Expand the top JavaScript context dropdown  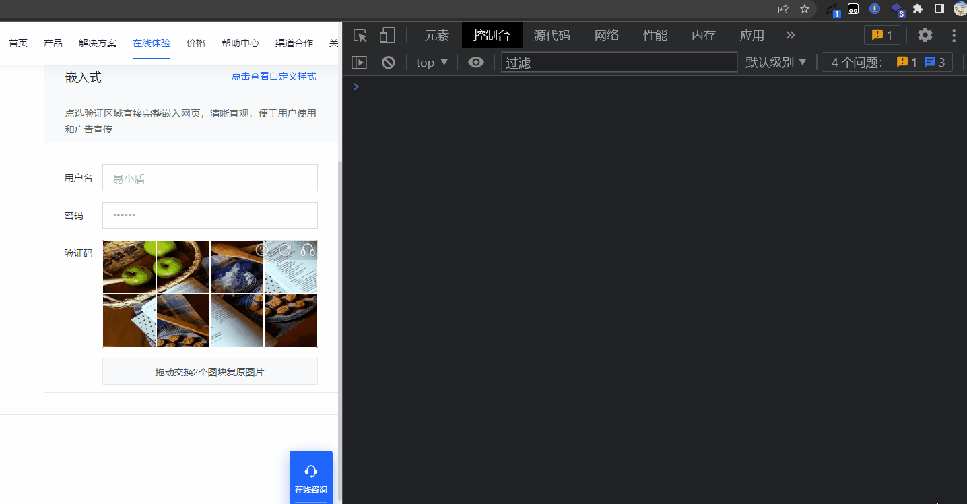[x=432, y=63]
